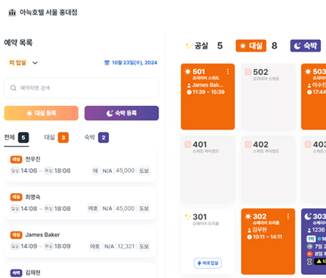Open vacant room 301 card
The height and width of the screenshot is (278, 326).
[x=208, y=242]
